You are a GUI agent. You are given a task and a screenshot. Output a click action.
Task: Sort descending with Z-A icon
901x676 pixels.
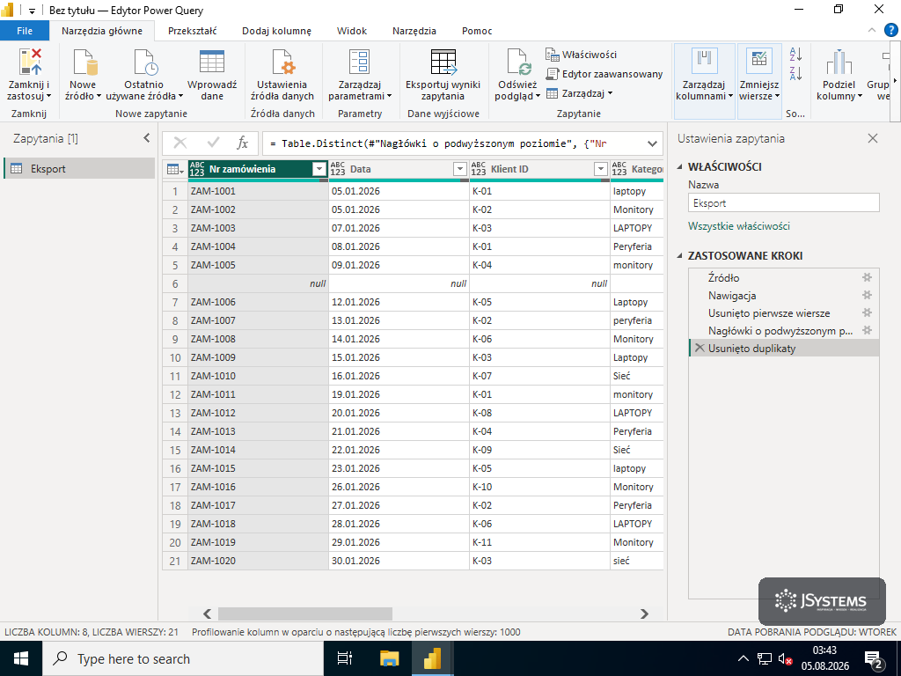coord(795,73)
